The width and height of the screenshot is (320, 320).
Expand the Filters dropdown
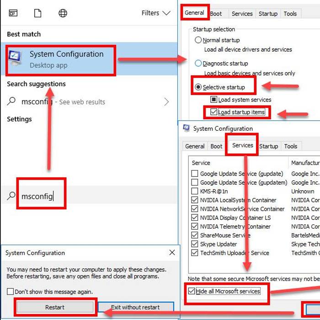(x=156, y=13)
